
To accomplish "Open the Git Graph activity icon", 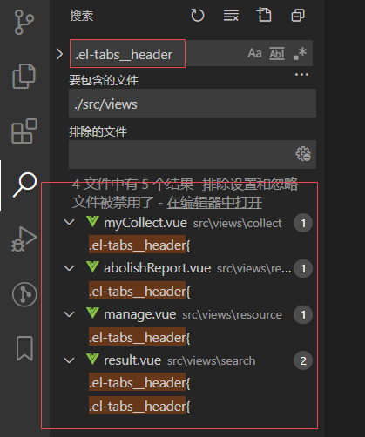I will click(24, 294).
